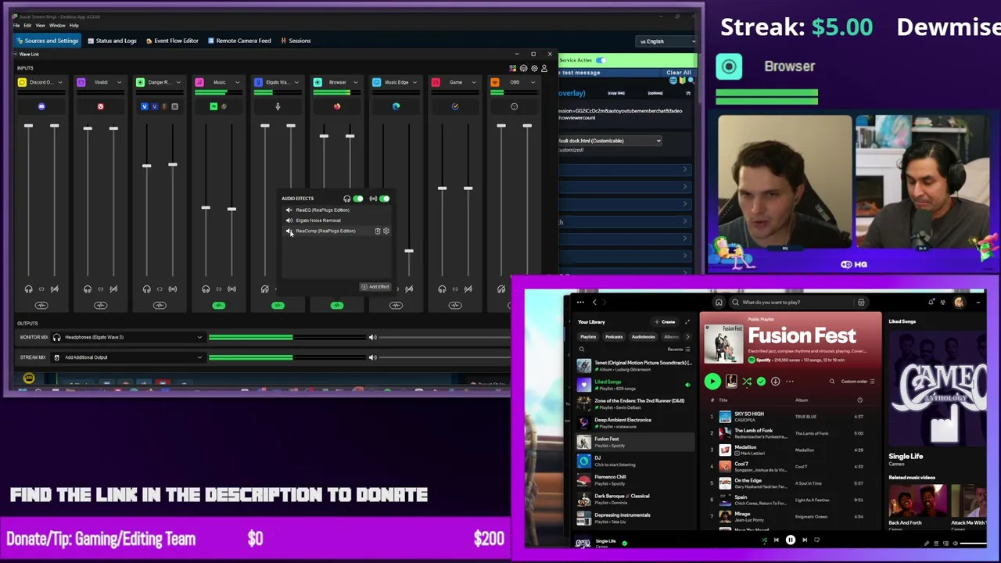Image resolution: width=1001 pixels, height=563 pixels.
Task: Toggle stream mix mute on Vivaldi channel
Action: click(113, 289)
